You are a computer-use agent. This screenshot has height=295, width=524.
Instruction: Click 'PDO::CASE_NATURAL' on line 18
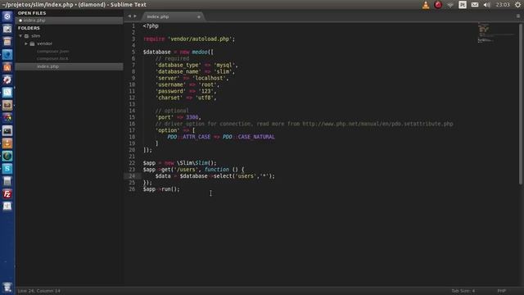click(249, 137)
